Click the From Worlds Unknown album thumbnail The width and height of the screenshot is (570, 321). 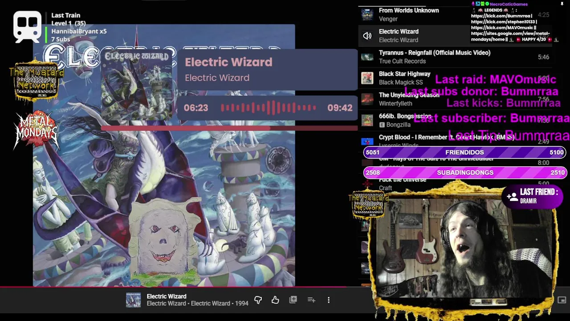coord(367,14)
